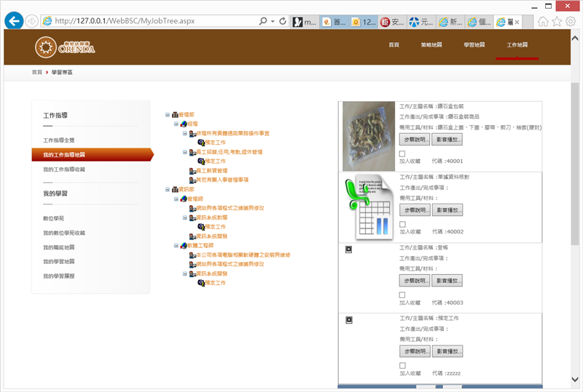Check 加入收藏 box for code 40001

coord(402,154)
